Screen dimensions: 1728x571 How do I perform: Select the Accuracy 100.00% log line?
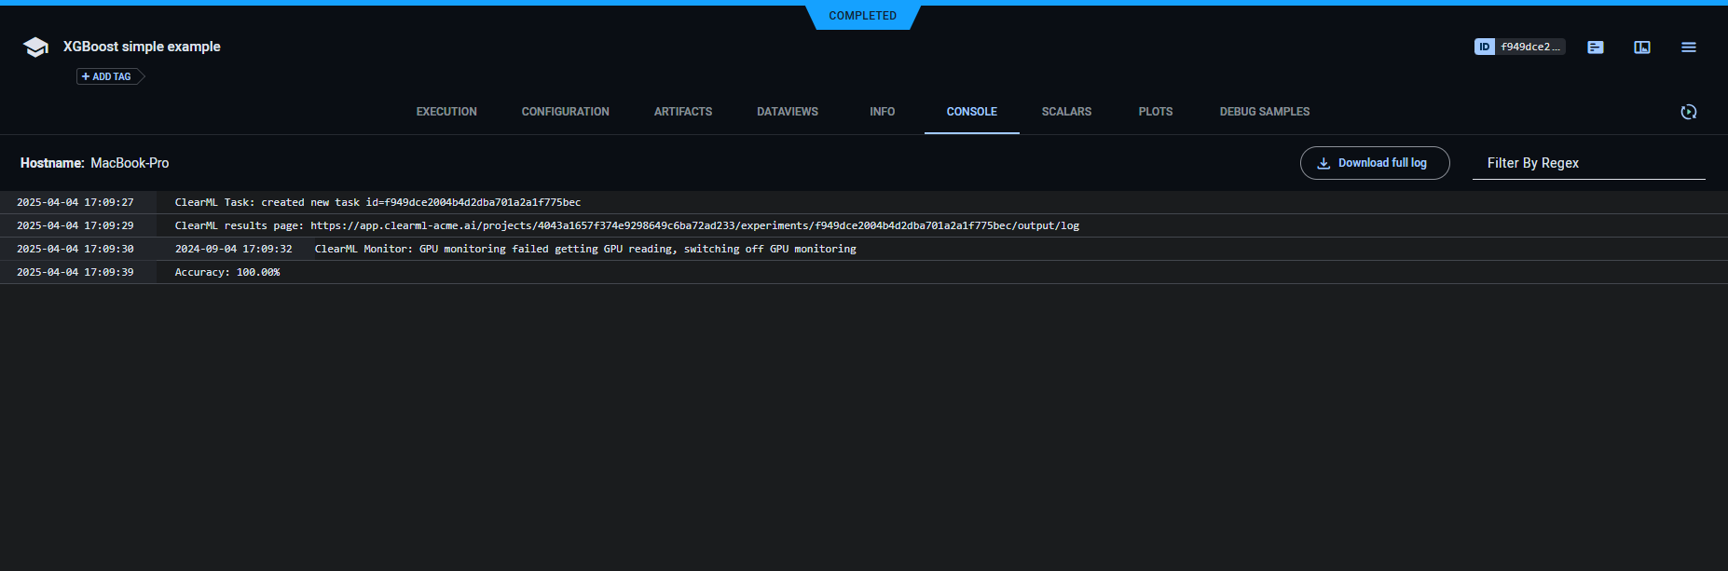click(x=227, y=272)
